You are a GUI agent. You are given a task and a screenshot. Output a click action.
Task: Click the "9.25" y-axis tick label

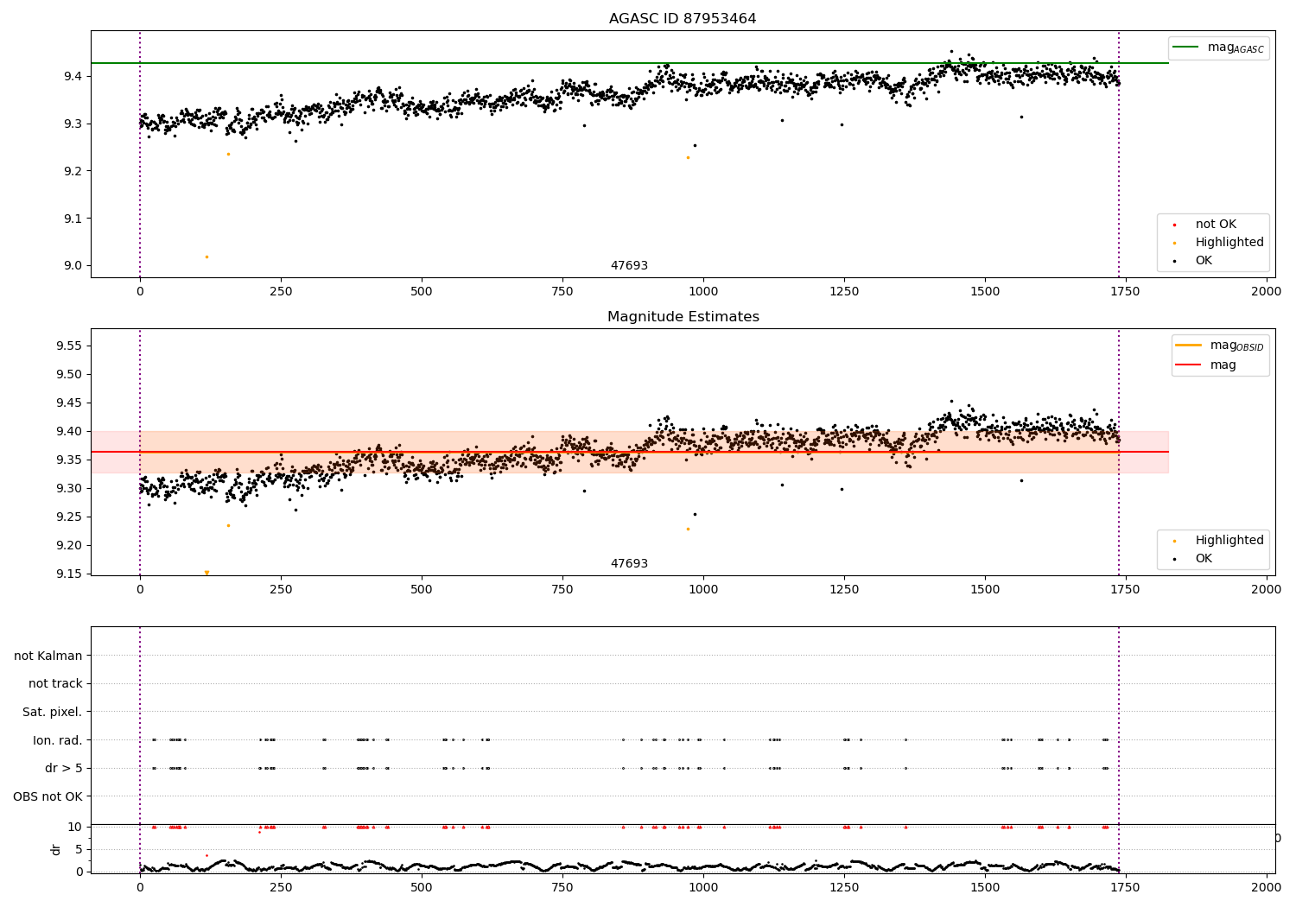tap(69, 517)
